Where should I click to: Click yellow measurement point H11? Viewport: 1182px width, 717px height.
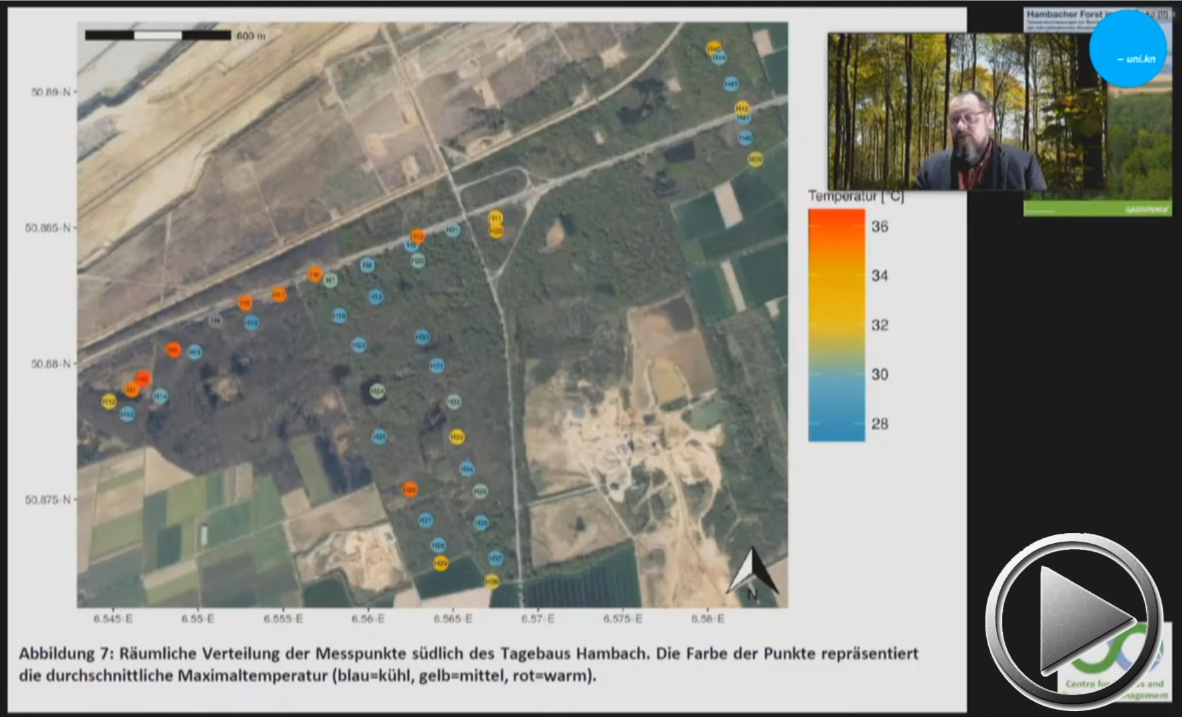pos(496,218)
